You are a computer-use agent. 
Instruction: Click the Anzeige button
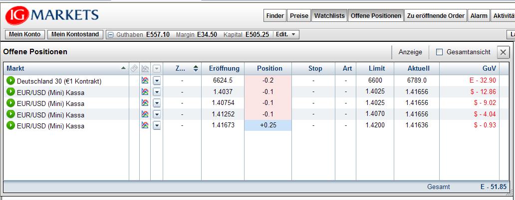[x=410, y=52]
